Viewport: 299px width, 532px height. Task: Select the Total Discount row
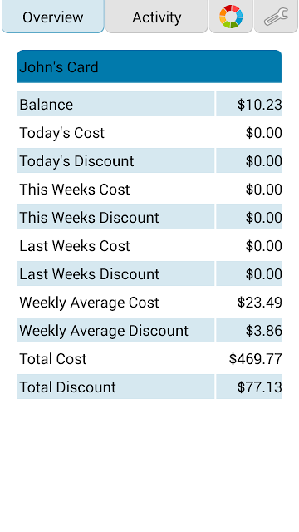tap(149, 387)
